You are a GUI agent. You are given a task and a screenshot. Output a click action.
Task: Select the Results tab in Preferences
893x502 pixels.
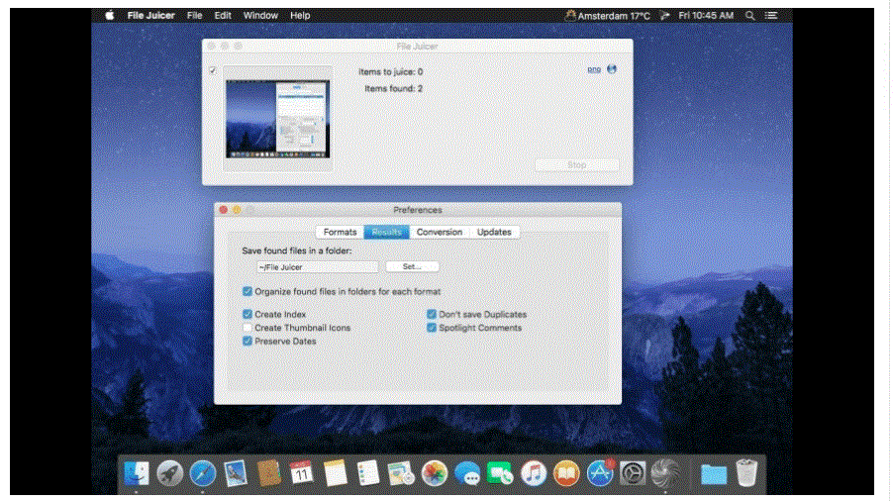(x=387, y=232)
